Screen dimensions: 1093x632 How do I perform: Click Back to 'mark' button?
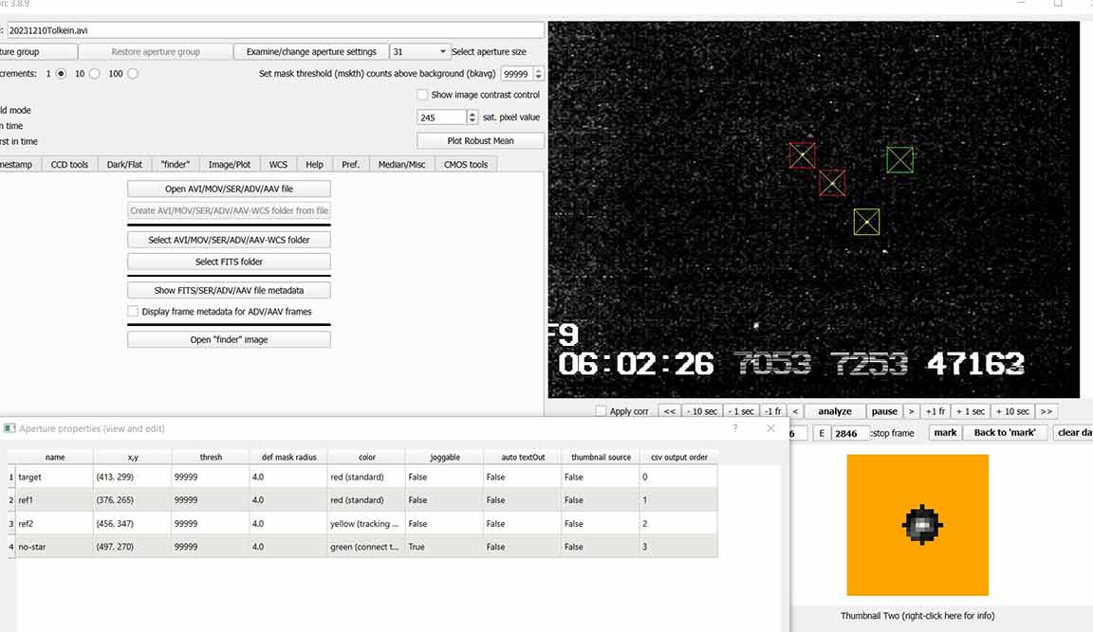point(1005,432)
